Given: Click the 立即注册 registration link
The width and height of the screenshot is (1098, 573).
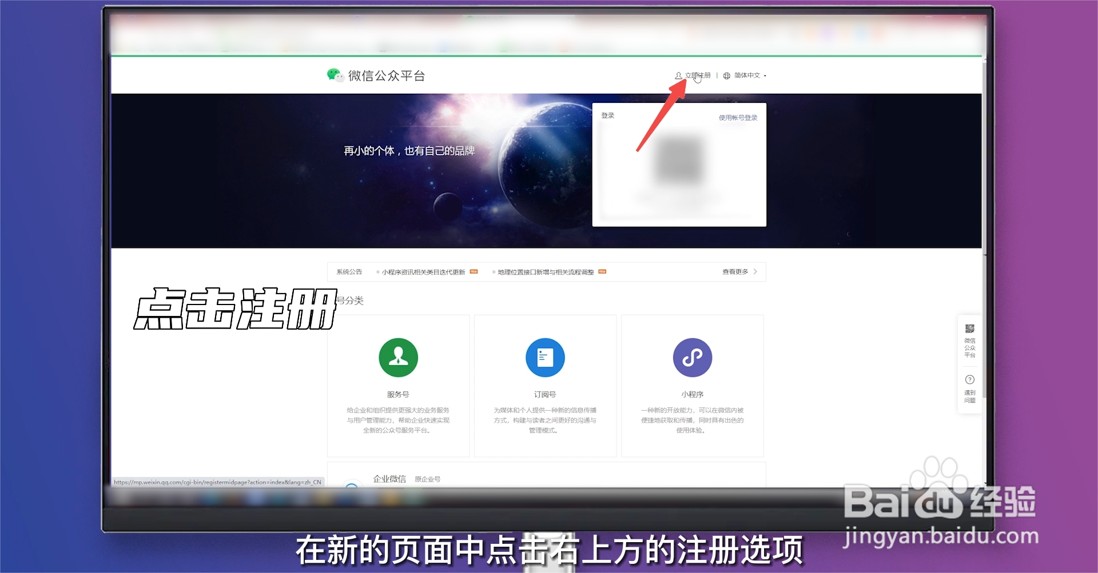Looking at the screenshot, I should (x=698, y=75).
